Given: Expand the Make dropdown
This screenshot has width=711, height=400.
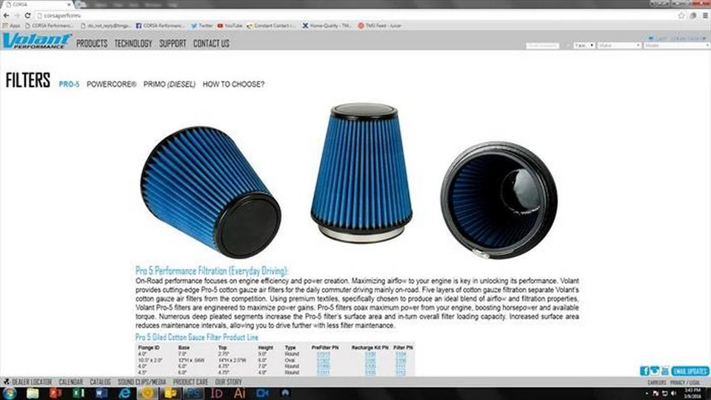Looking at the screenshot, I should click(619, 46).
